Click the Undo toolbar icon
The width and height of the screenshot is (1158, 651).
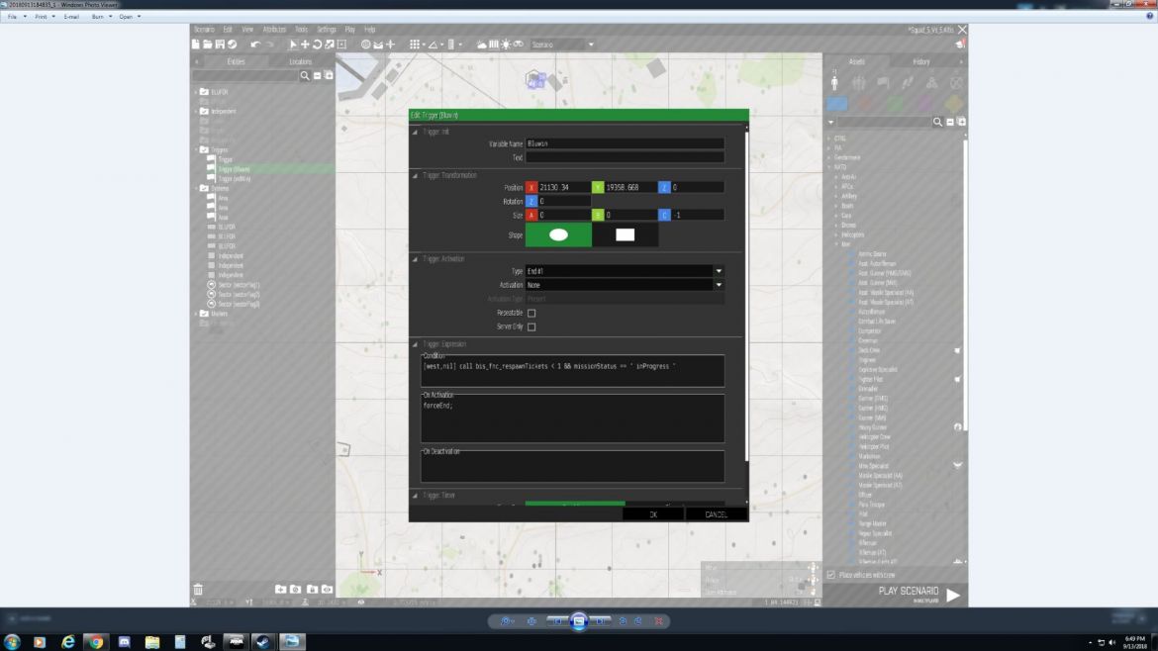(x=255, y=45)
